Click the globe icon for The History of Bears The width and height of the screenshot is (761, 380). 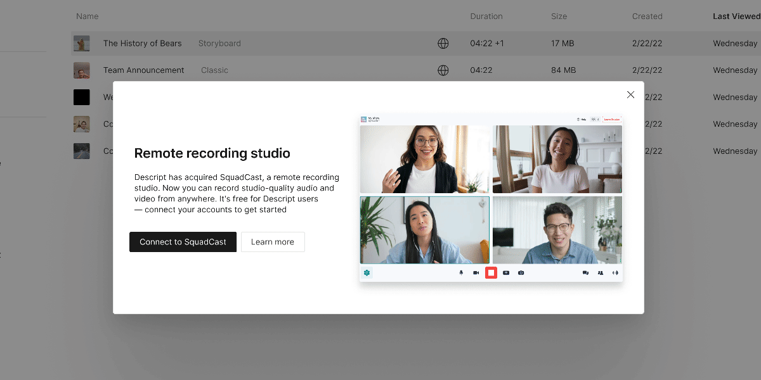pyautogui.click(x=443, y=44)
